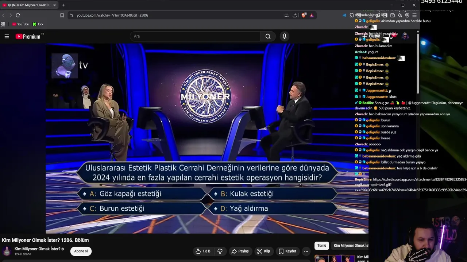
Task: Open the Leo AI sparkle icon
Action: (x=400, y=15)
